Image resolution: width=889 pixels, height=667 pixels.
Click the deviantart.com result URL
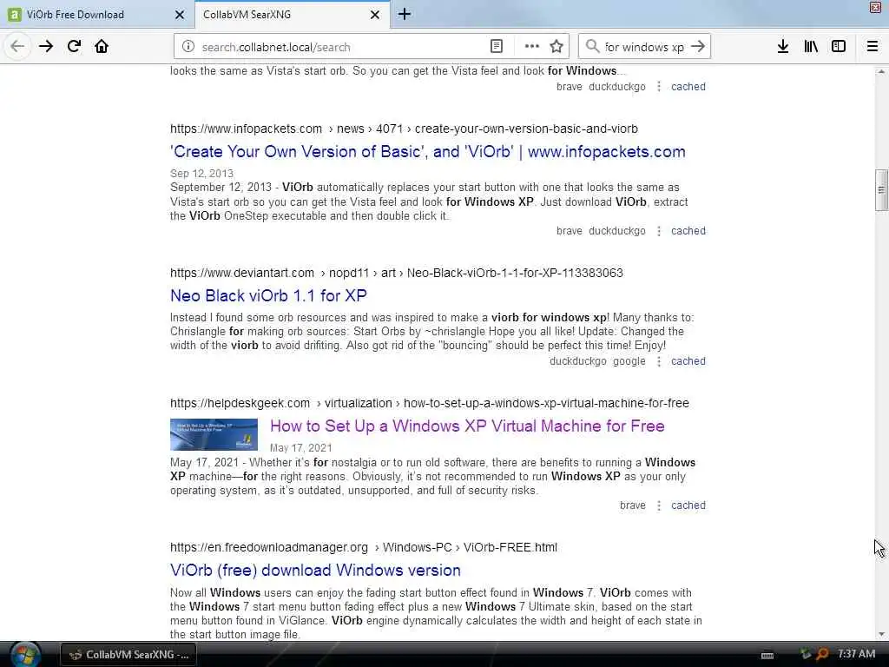point(396,273)
